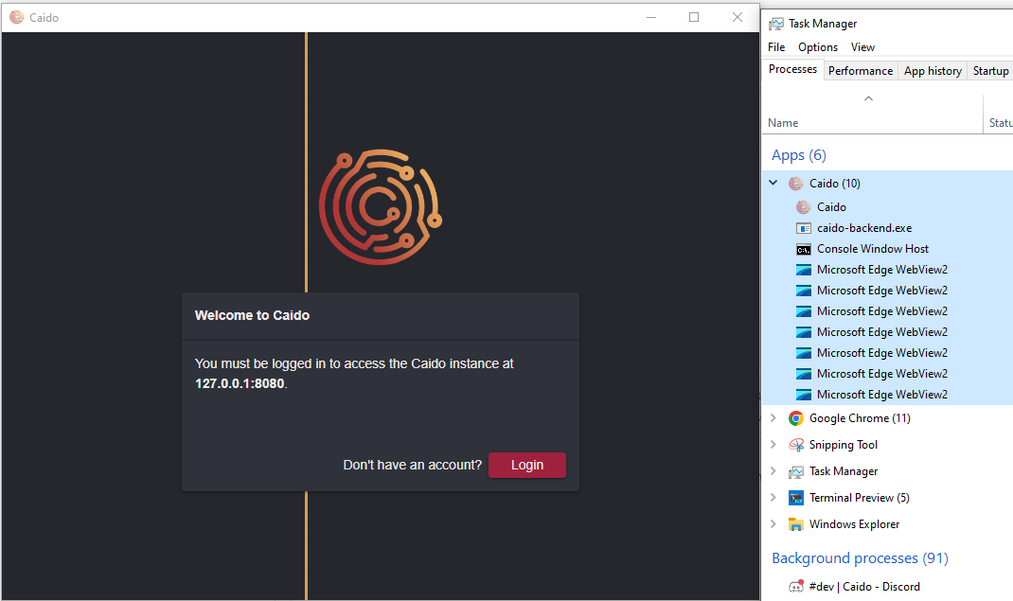Switch to the Performance tab
Image resolution: width=1013 pixels, height=601 pixels.
860,70
